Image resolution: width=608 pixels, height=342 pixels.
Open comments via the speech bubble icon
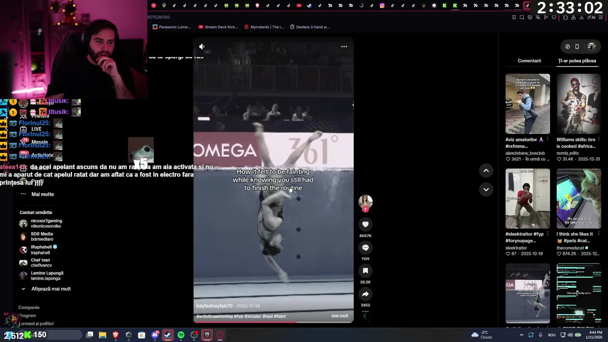365,247
